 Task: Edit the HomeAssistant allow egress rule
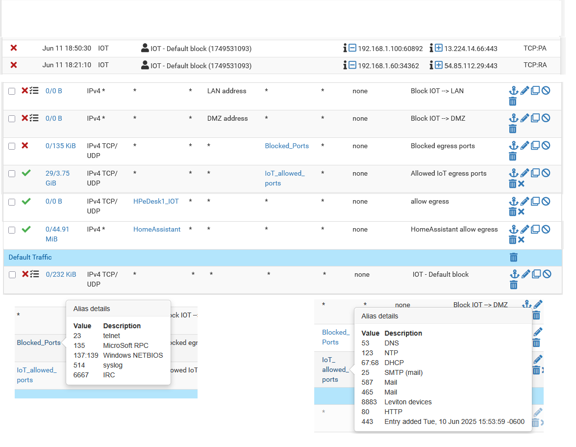pyautogui.click(x=525, y=229)
